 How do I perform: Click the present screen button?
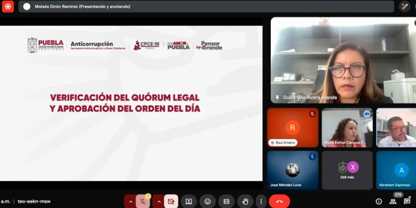tap(189, 201)
